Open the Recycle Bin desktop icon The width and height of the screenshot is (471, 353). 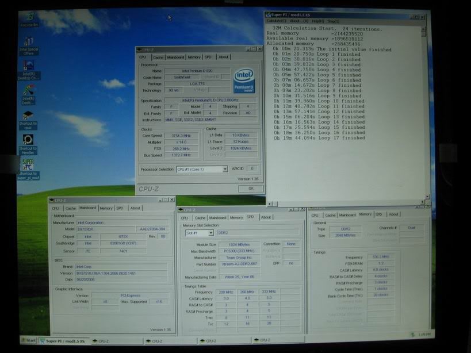coord(28,18)
